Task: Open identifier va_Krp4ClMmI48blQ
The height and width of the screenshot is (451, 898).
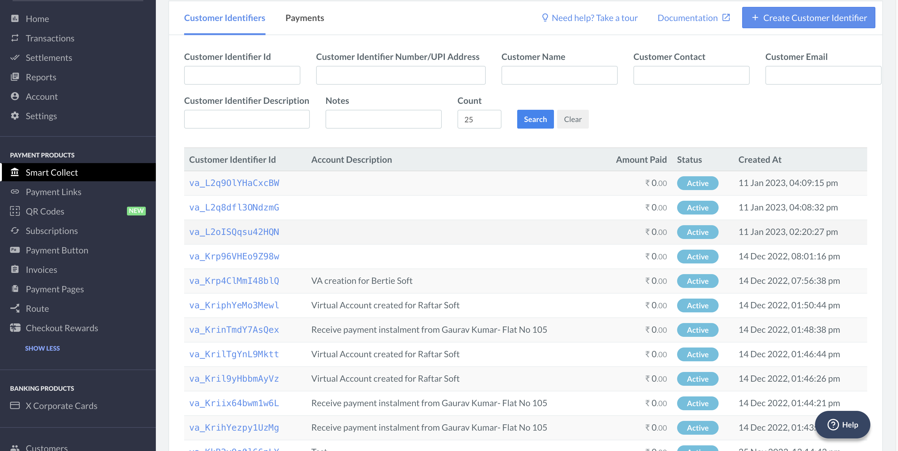Action: [x=234, y=280]
